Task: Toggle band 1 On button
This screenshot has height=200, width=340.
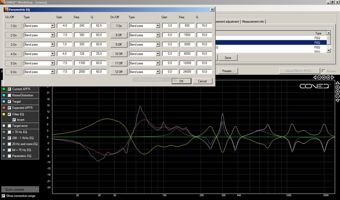Action: coord(14,26)
